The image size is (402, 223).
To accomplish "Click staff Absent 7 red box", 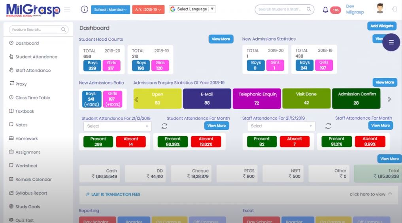I will click(x=294, y=141).
